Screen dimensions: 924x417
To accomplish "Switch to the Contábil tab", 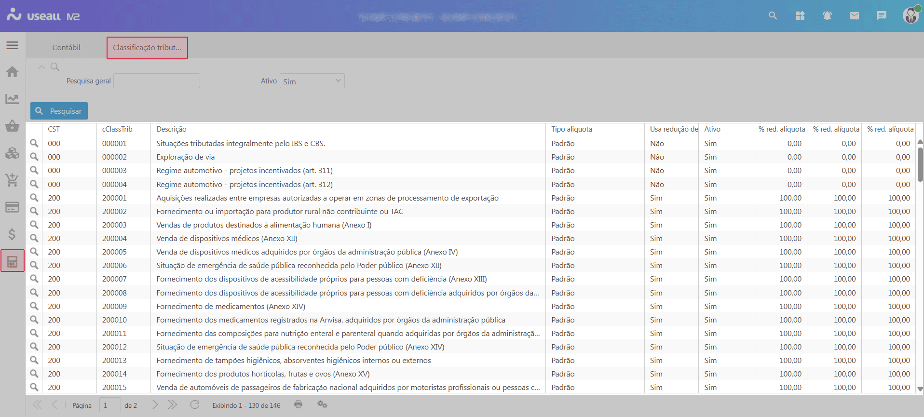I will (66, 48).
